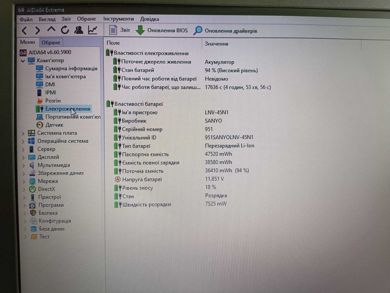
Task: Expand the Сервер tree node
Action: (x=23, y=149)
